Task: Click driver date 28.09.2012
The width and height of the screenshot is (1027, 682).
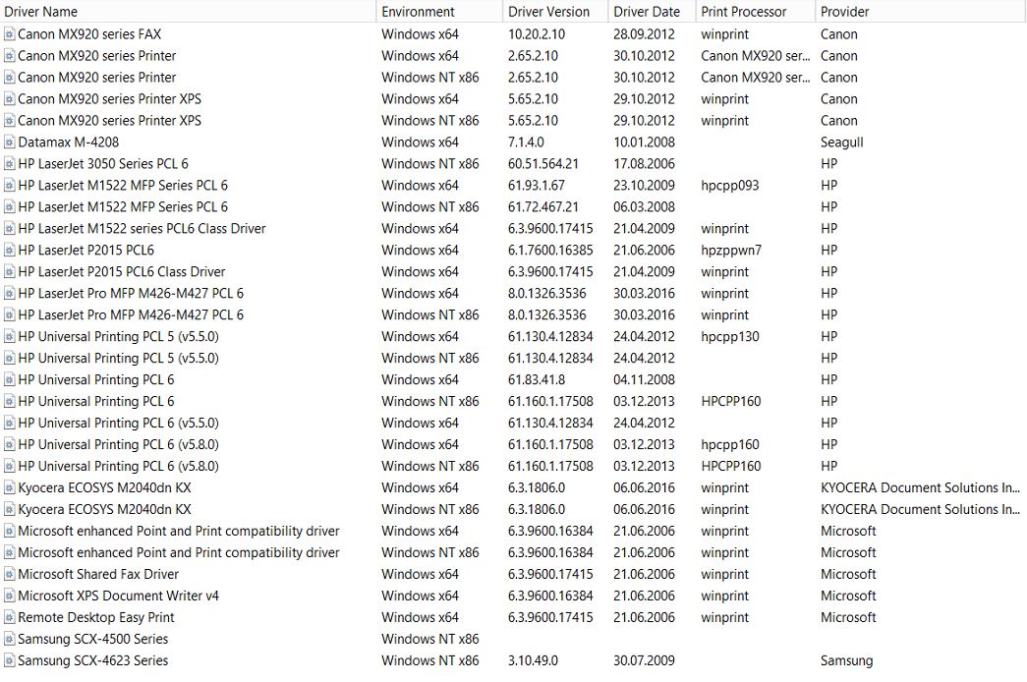Action: (x=644, y=34)
